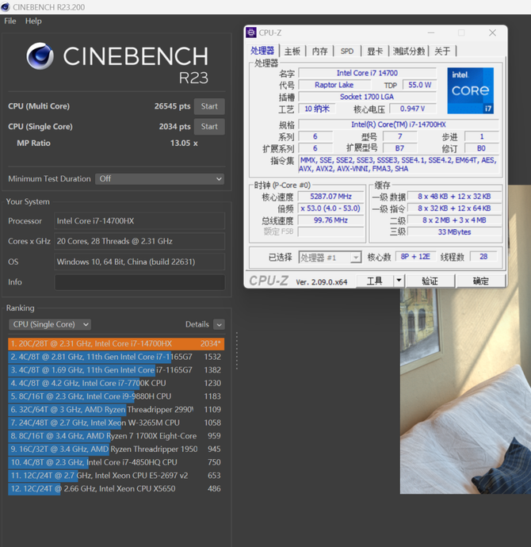Click into the Info input field
Viewport: 531px width, 547px height.
[139, 282]
